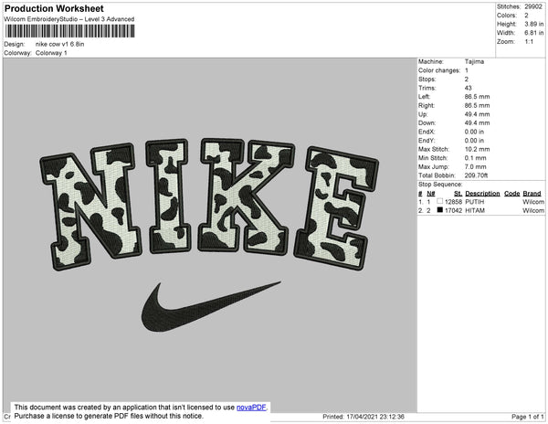Click the 'Colorway:' label
548x424 pixels.
17,53
